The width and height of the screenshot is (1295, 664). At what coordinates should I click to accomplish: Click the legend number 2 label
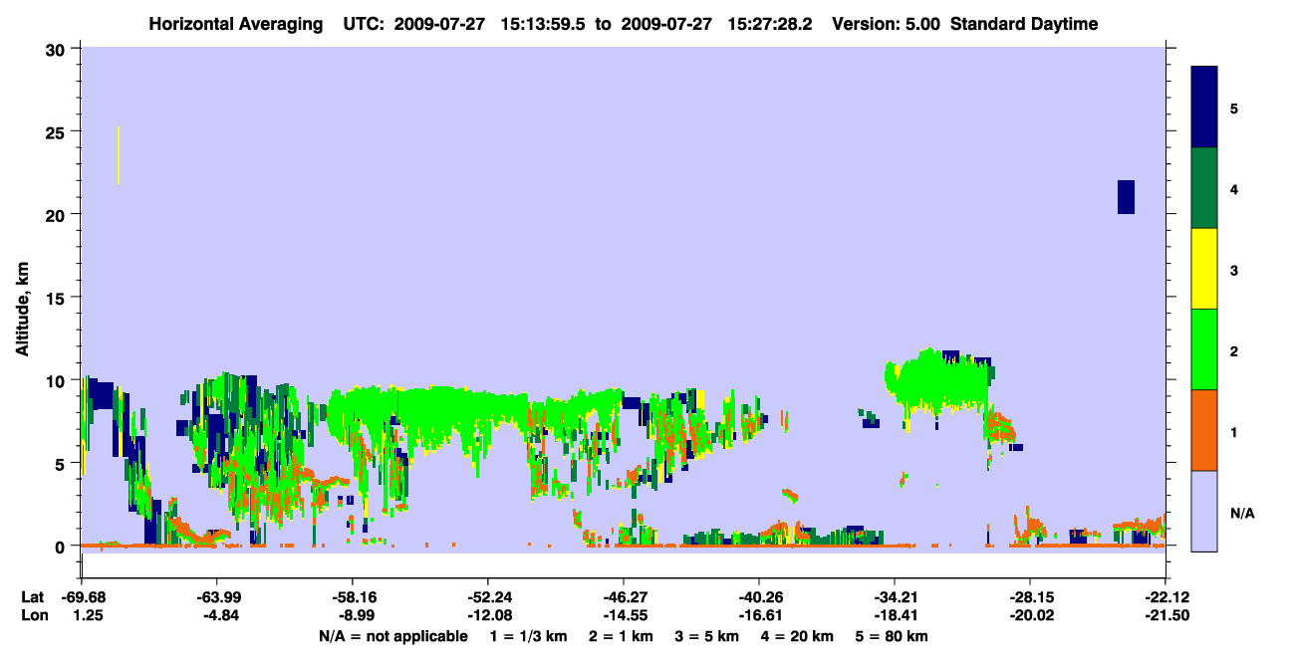tap(1234, 350)
